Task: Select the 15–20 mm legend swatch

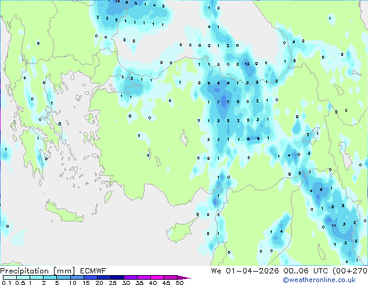Action: pos(91,277)
